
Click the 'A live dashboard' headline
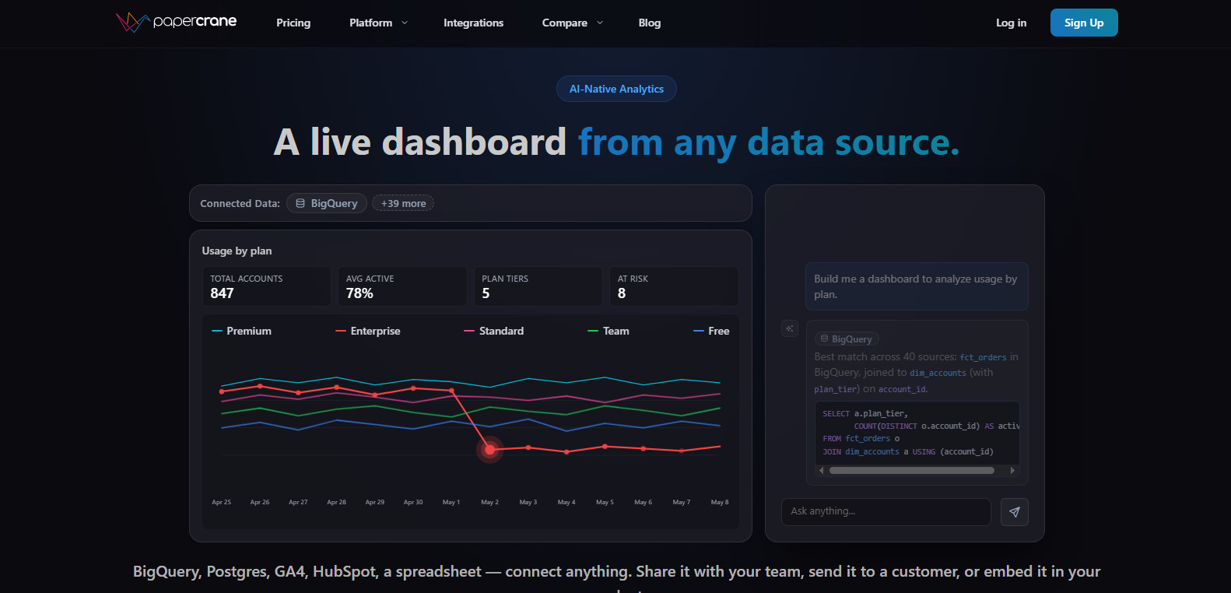[419, 142]
